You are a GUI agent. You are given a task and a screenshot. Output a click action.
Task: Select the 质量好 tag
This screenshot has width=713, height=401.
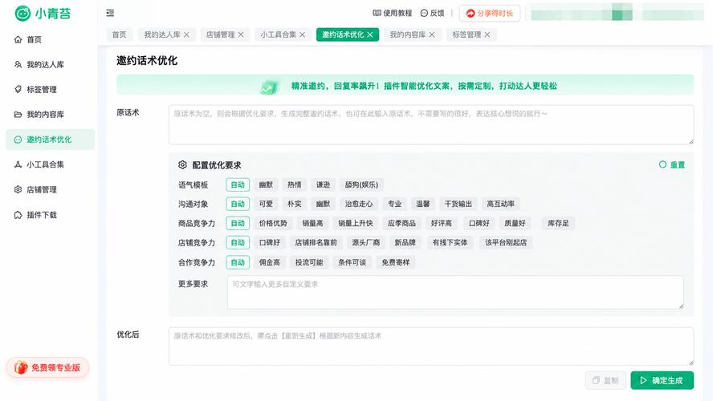point(515,224)
